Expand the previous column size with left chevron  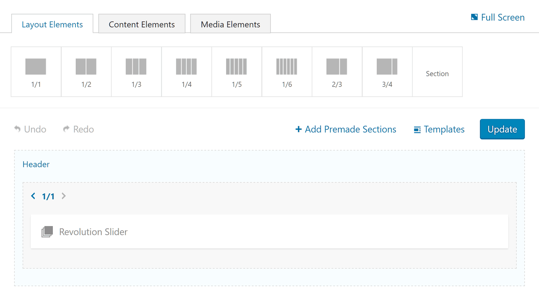coord(33,196)
